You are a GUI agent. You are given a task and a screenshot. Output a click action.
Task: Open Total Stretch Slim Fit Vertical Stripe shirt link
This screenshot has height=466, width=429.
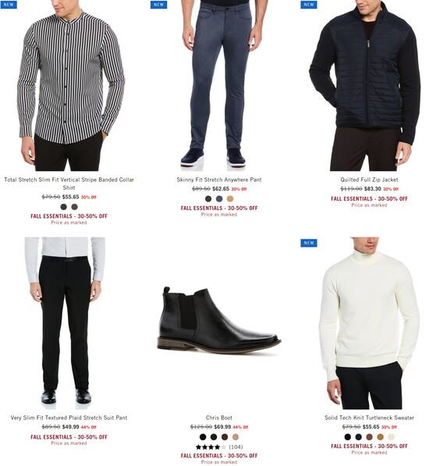[x=69, y=183]
